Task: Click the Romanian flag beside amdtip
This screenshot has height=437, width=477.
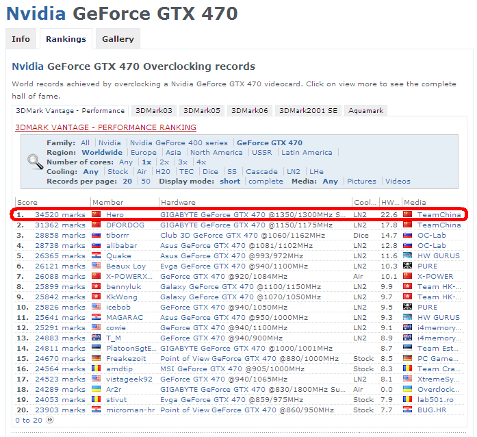Action: click(96, 369)
